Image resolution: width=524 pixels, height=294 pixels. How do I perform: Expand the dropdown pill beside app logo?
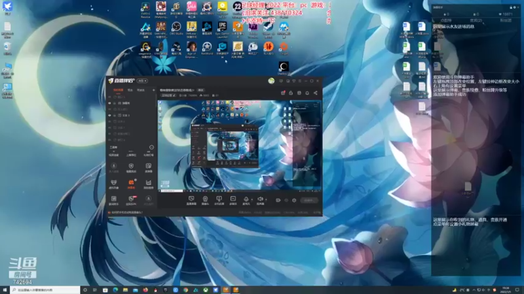tap(142, 80)
